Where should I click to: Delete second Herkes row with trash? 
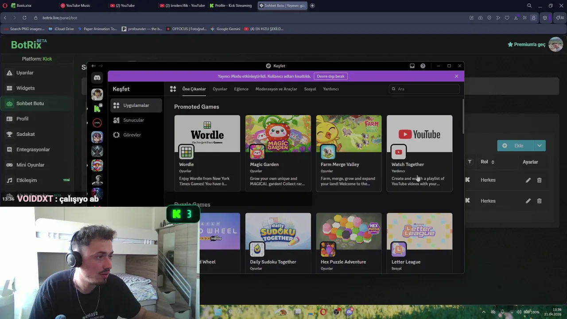tap(539, 201)
